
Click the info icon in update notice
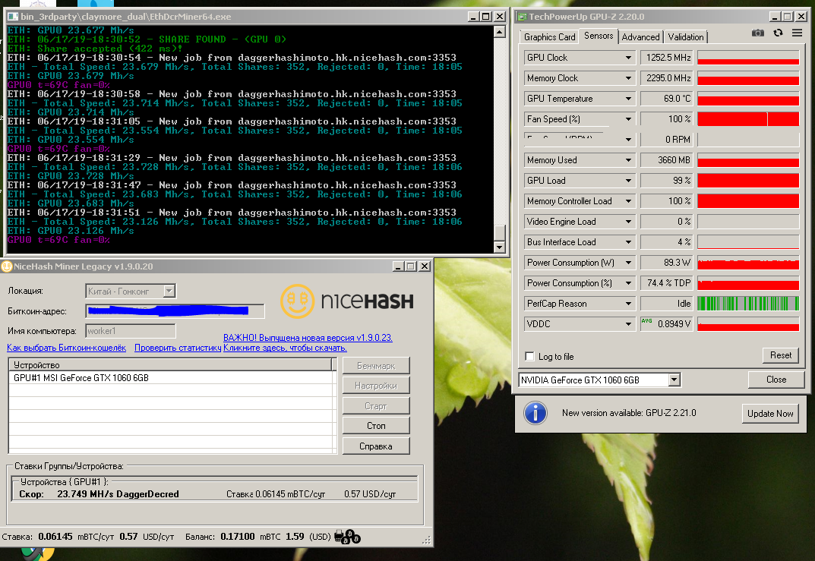(x=535, y=413)
